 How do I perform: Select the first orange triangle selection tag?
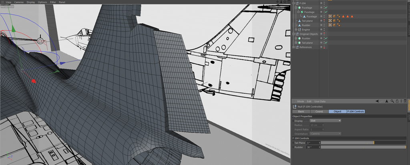click(x=343, y=16)
